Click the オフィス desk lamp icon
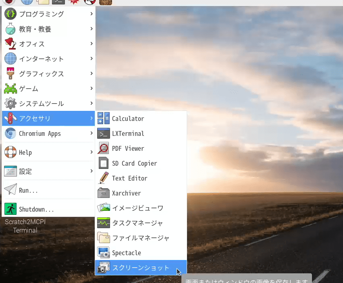Viewport: 343px width, 283px height. (10, 44)
